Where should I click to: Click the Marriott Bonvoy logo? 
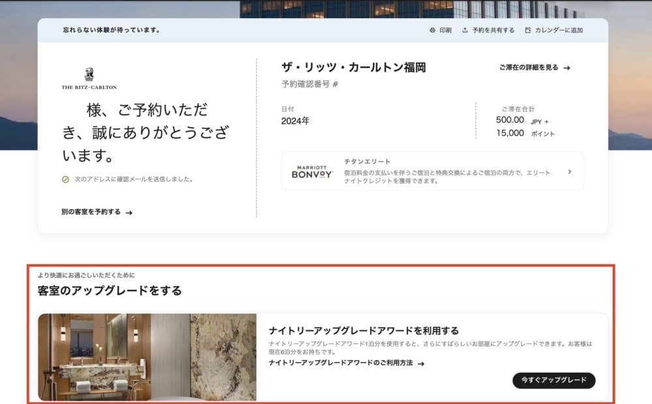click(312, 172)
